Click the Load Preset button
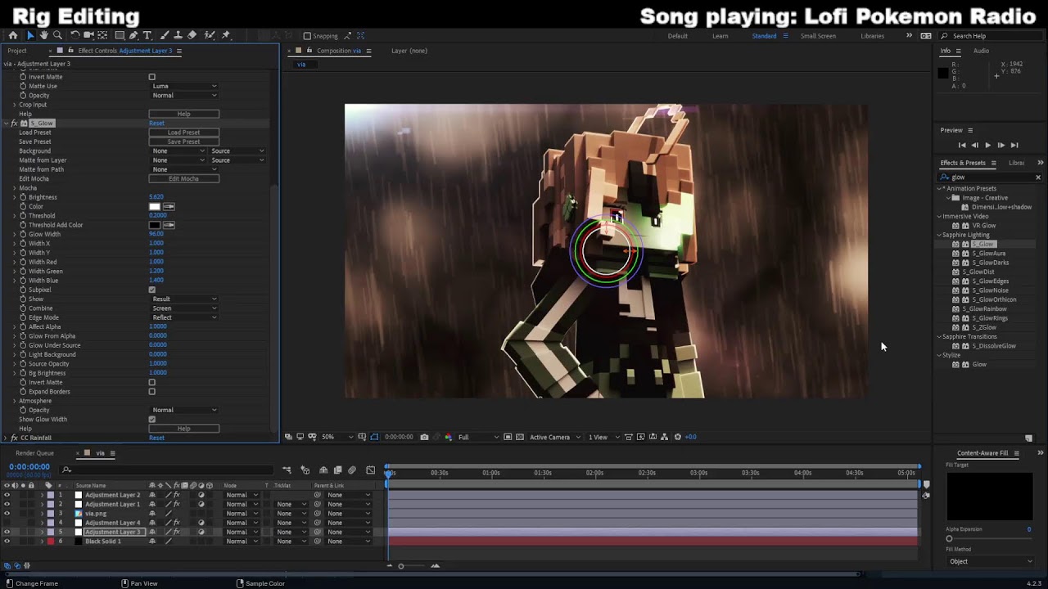The width and height of the screenshot is (1048, 589). (183, 133)
